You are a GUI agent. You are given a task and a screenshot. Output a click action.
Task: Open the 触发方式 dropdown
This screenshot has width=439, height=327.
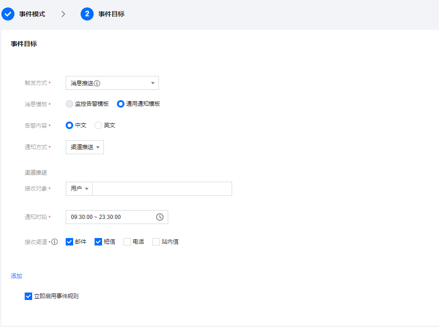[112, 83]
